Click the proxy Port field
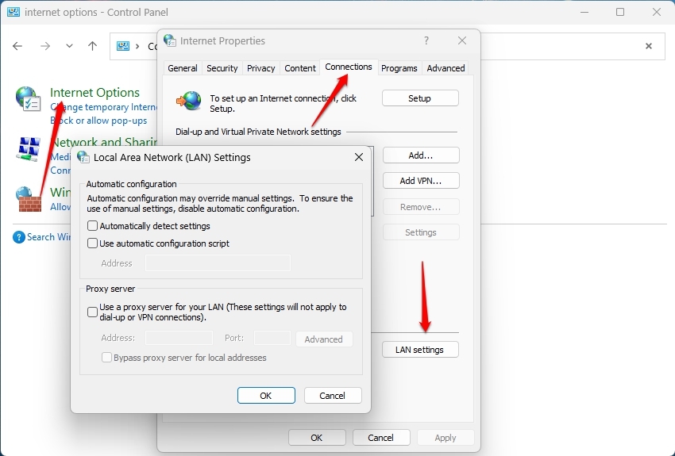Screen dimensions: 675x456 (x=272, y=338)
